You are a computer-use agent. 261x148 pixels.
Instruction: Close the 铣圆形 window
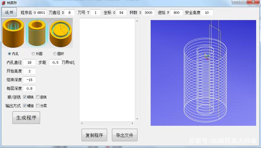[253, 2]
